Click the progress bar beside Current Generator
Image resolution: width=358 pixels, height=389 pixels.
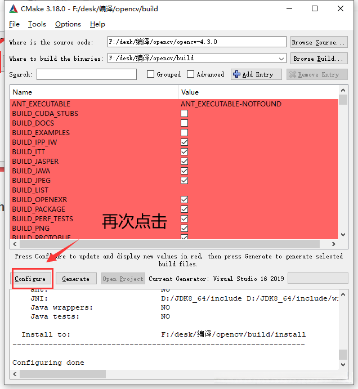(x=318, y=278)
